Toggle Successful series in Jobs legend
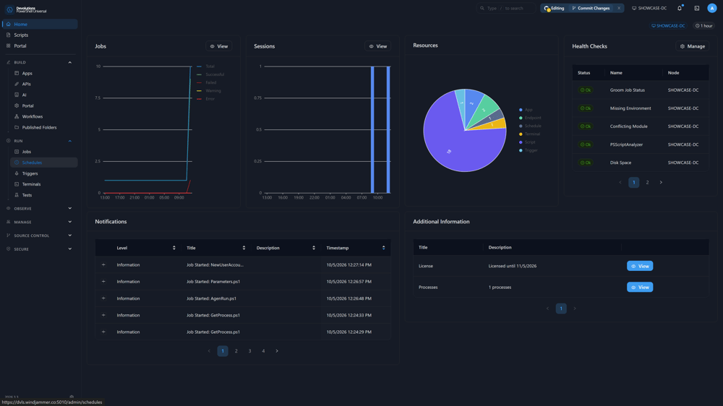The height and width of the screenshot is (406, 723). [x=210, y=74]
